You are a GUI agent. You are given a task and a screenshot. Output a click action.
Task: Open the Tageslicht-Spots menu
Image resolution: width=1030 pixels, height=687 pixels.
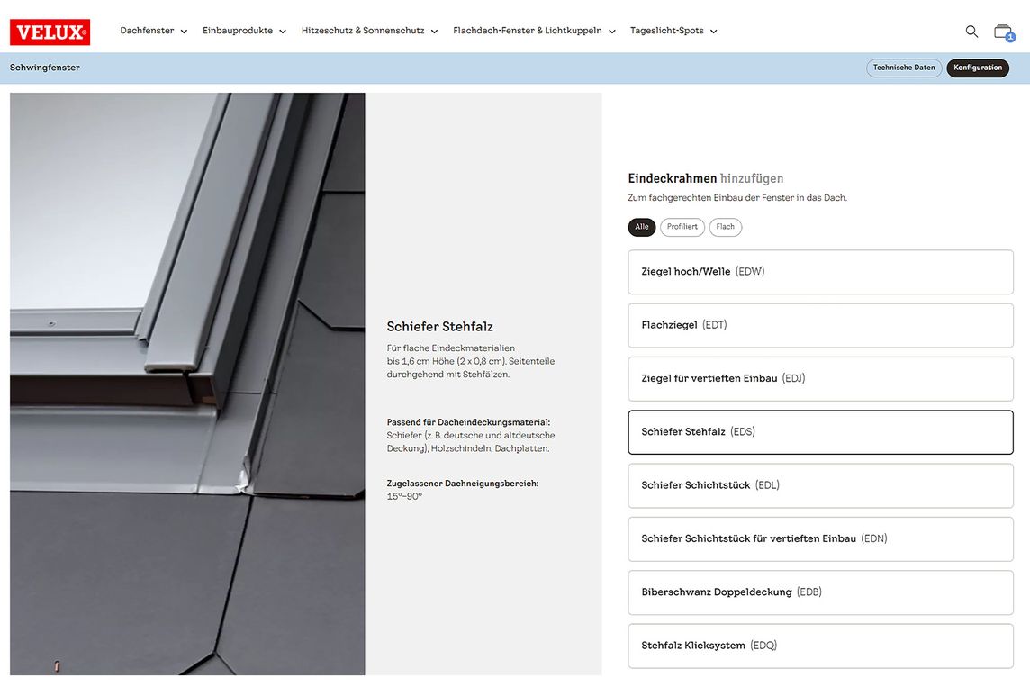pos(681,31)
